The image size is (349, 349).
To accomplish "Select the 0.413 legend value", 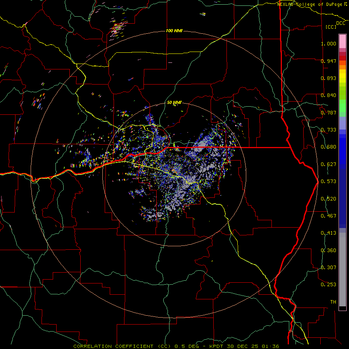I will (x=328, y=233).
